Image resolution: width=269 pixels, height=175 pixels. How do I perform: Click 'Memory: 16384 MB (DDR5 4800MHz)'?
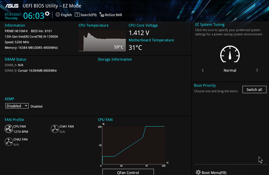31,48
